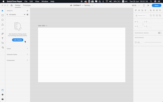Open the Wi-Fi status menu
Image resolution: width=163 pixels, height=102 pixels.
coord(107,1)
